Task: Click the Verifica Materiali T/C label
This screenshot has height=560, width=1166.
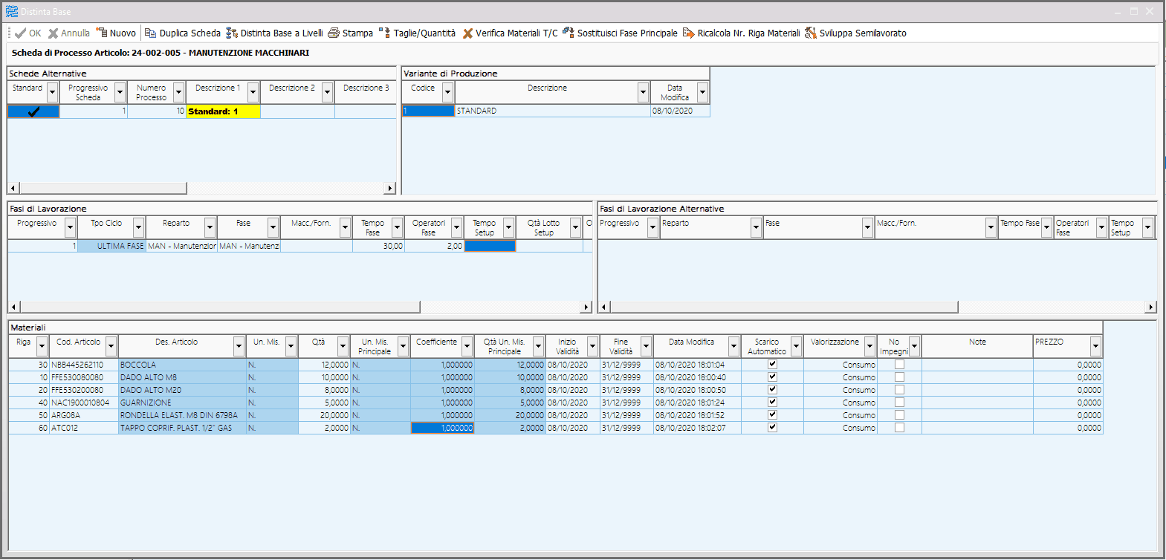Action: coord(516,33)
